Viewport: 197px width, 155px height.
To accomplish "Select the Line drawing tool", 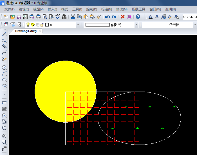I will click(x=4, y=34).
